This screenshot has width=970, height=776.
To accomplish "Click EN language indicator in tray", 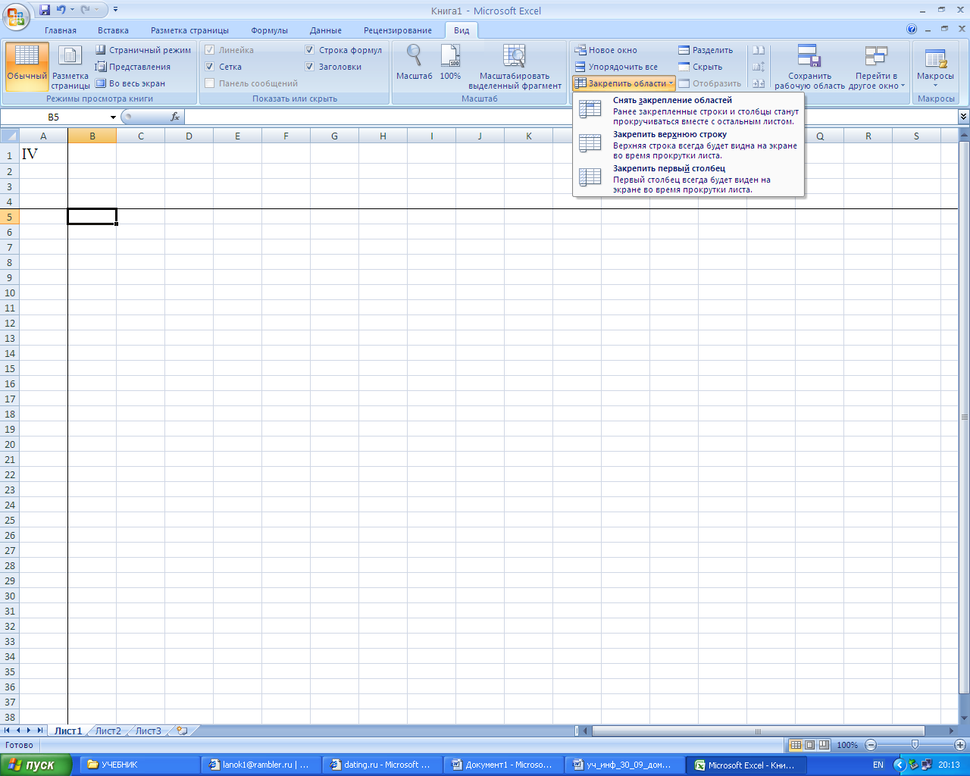I will 878,765.
